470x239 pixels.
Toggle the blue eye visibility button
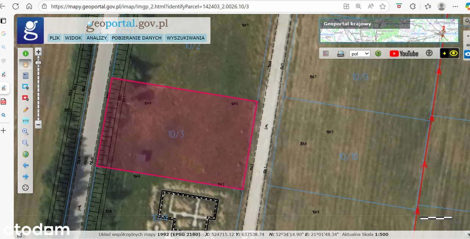(467, 54)
